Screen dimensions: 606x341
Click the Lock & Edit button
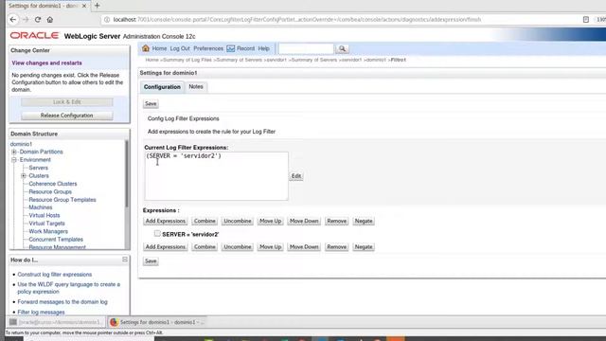67,101
